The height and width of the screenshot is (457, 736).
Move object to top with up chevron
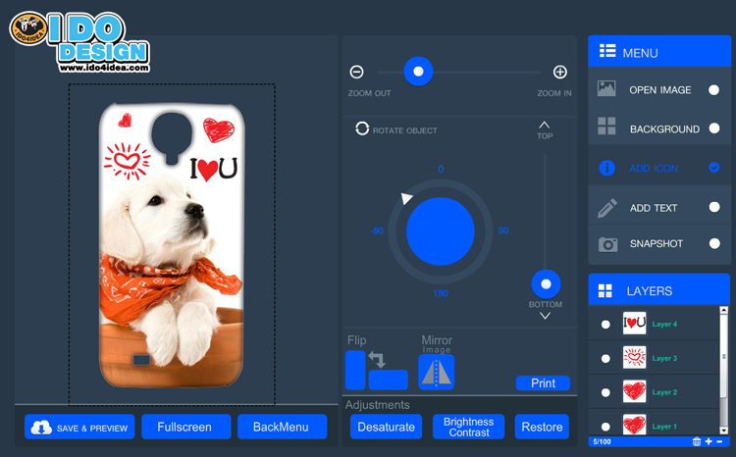[544, 126]
